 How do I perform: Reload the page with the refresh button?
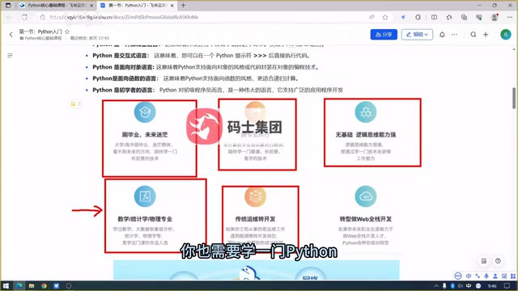click(x=25, y=17)
